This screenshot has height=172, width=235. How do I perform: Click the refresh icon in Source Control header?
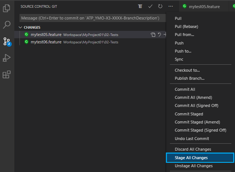(160, 7)
